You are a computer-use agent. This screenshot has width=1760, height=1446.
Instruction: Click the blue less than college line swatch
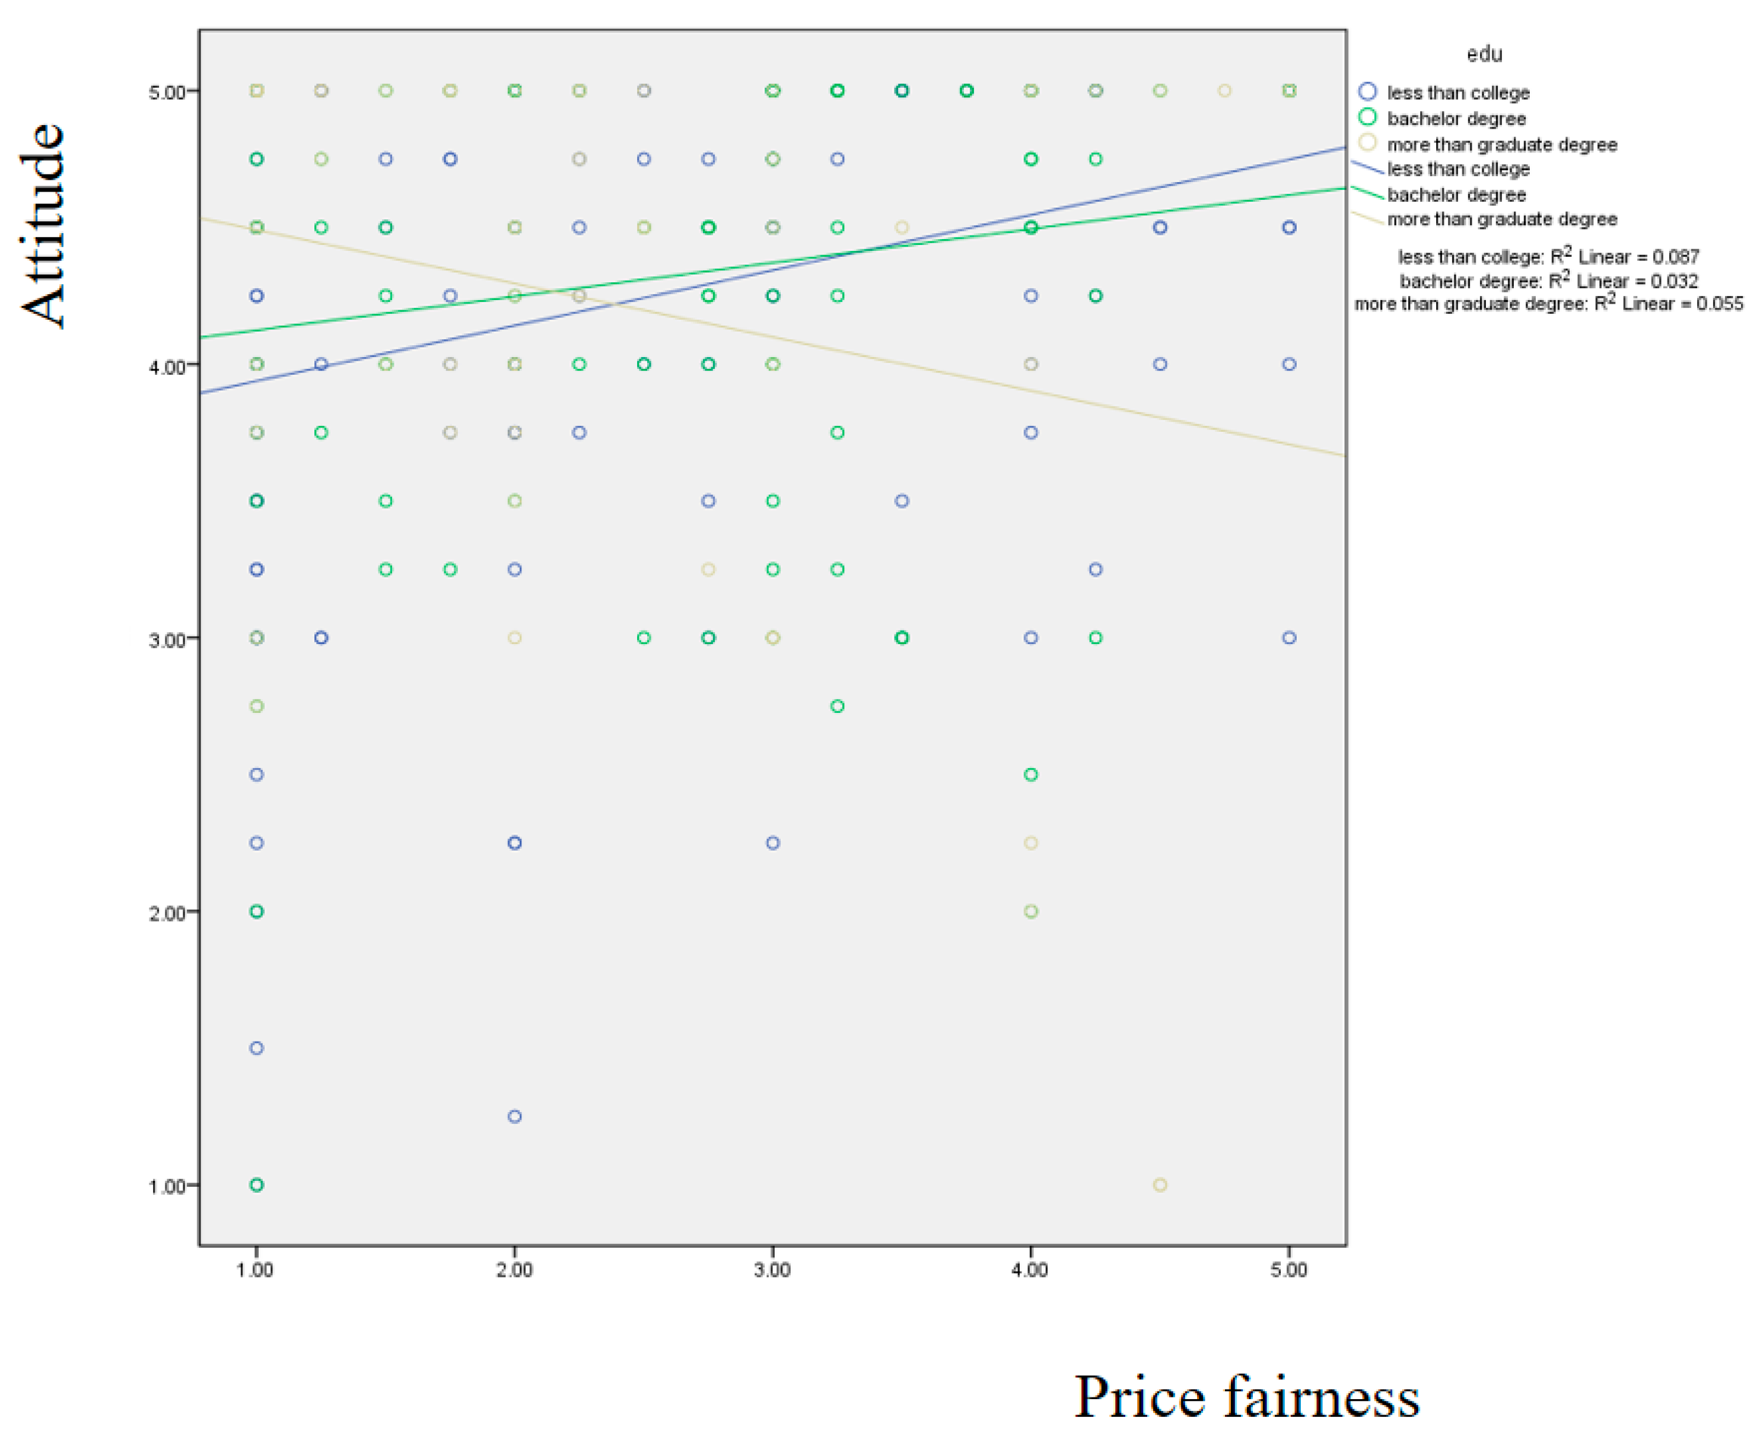tap(1367, 167)
